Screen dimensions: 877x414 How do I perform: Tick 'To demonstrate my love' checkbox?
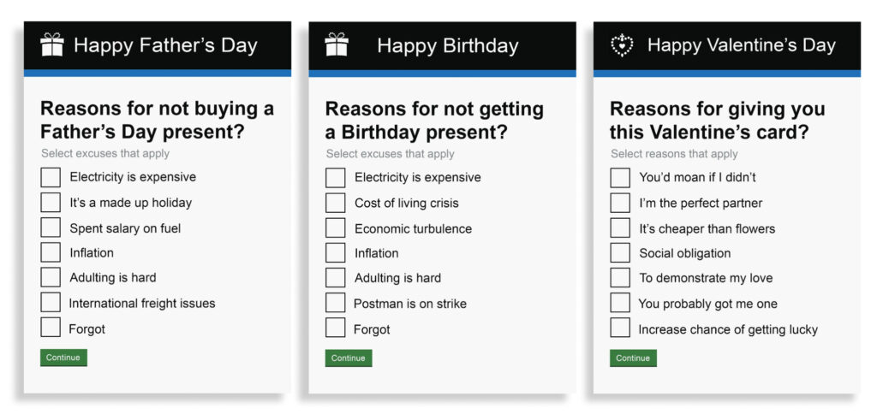(620, 277)
